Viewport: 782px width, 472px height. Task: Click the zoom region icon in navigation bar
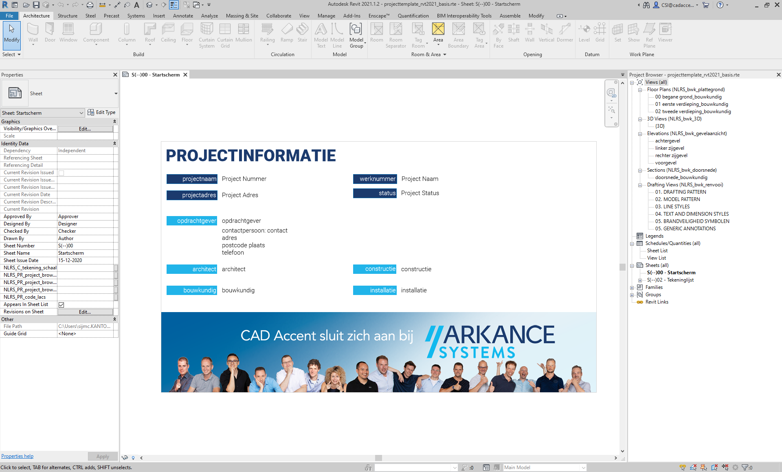coord(611,110)
